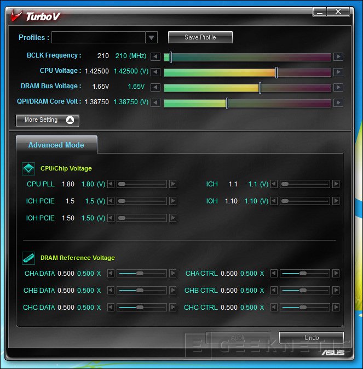
Task: Click the CHA CTRL slider thumb
Action: pos(303,274)
